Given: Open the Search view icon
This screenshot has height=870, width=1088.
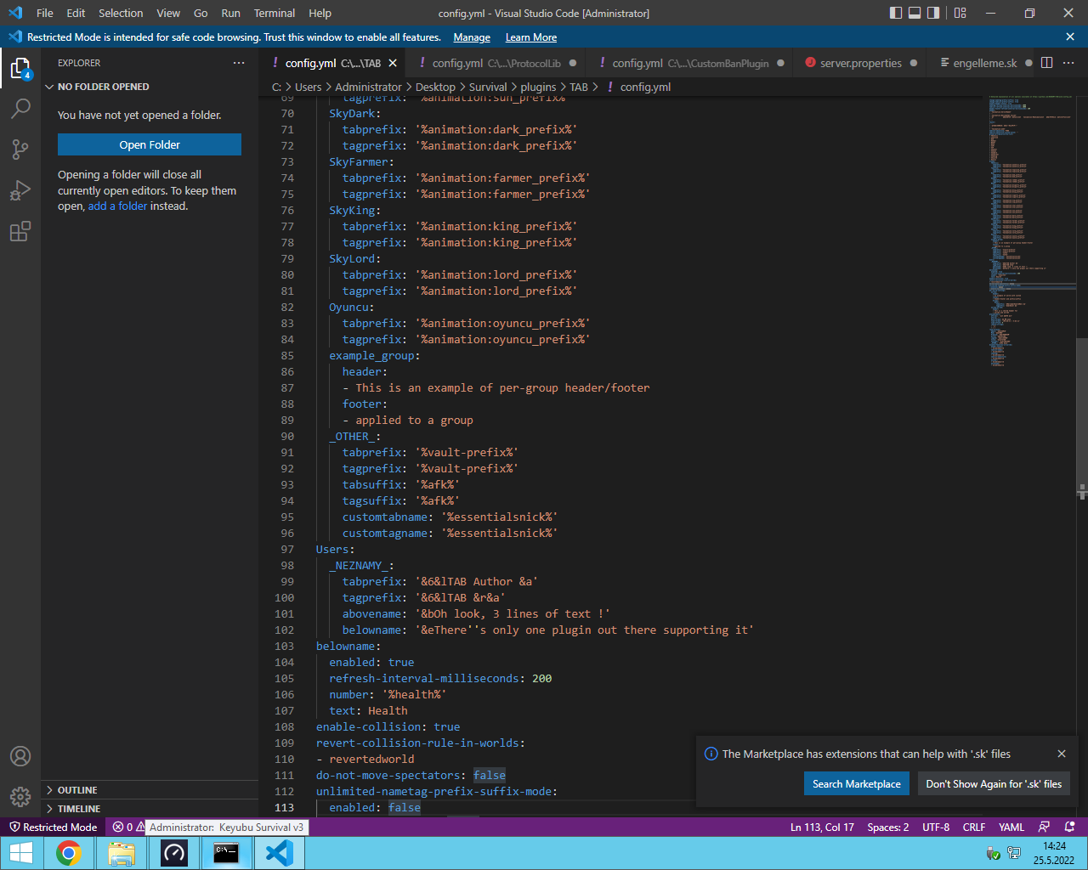Looking at the screenshot, I should pos(20,109).
